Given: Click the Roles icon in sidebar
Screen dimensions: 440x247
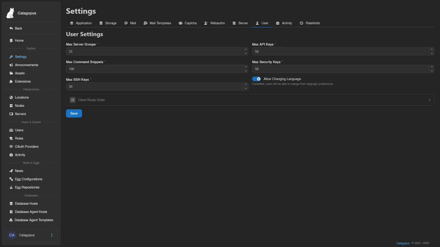Looking at the screenshot, I should point(11,138).
